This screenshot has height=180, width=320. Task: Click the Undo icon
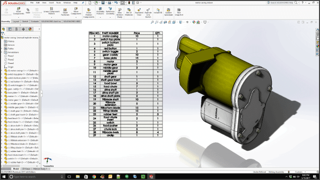[x=116, y=3]
